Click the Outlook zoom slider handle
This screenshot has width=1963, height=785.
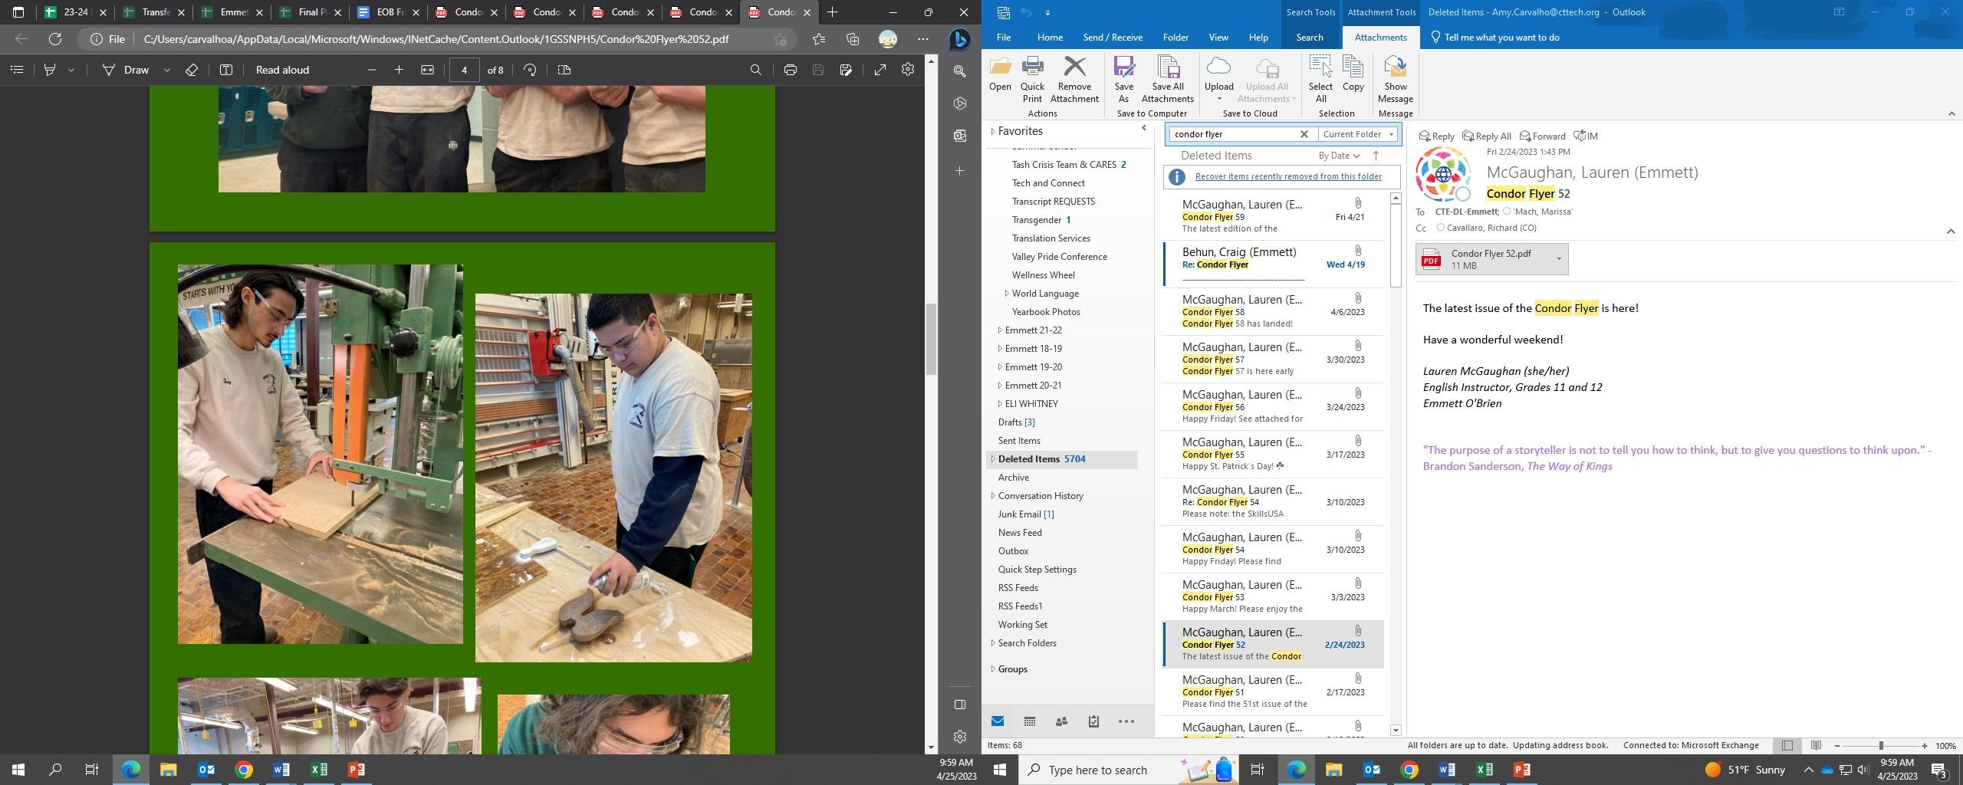point(1881,746)
